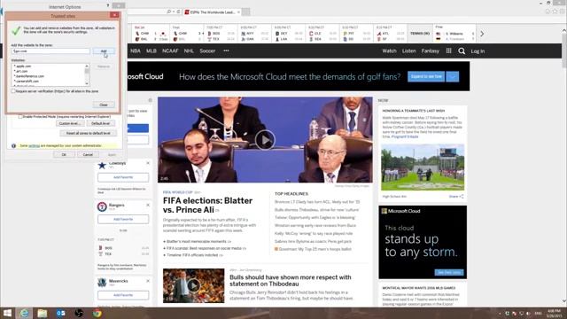Open the Fantasy menu item
Screen dimensions: 567x319
click(431, 51)
